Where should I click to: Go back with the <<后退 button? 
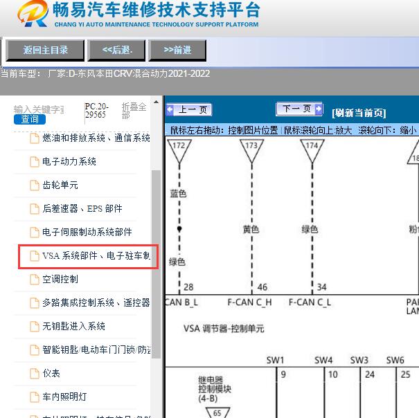[x=116, y=51]
